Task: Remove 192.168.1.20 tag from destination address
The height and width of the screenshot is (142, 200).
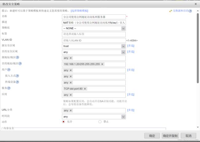Action: pos(102,64)
